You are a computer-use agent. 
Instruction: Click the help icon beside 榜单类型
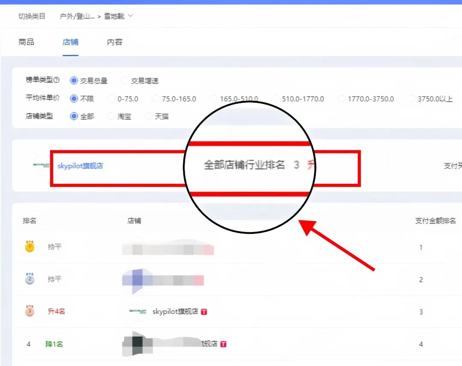[x=57, y=80]
